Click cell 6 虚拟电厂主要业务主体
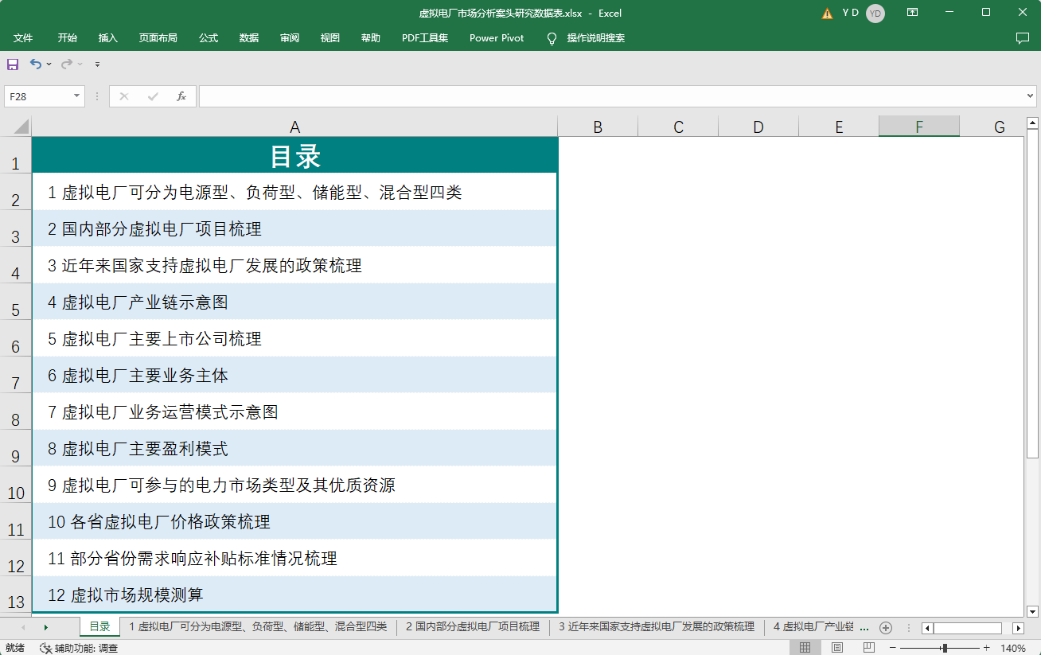 [294, 375]
